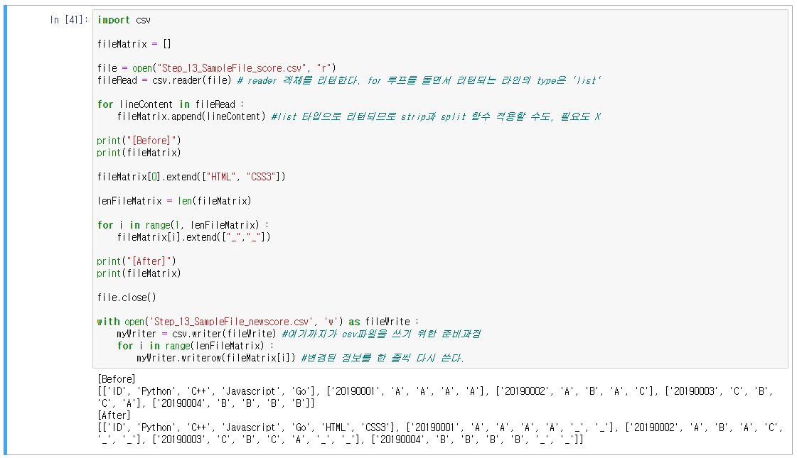This screenshot has height=458, width=797.
Task: Click the myWriter.writerow(fileMatrix[i]) statement
Action: click(x=216, y=358)
